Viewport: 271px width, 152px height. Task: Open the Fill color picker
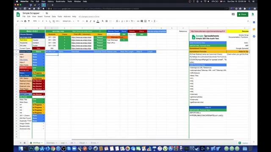click(x=103, y=21)
